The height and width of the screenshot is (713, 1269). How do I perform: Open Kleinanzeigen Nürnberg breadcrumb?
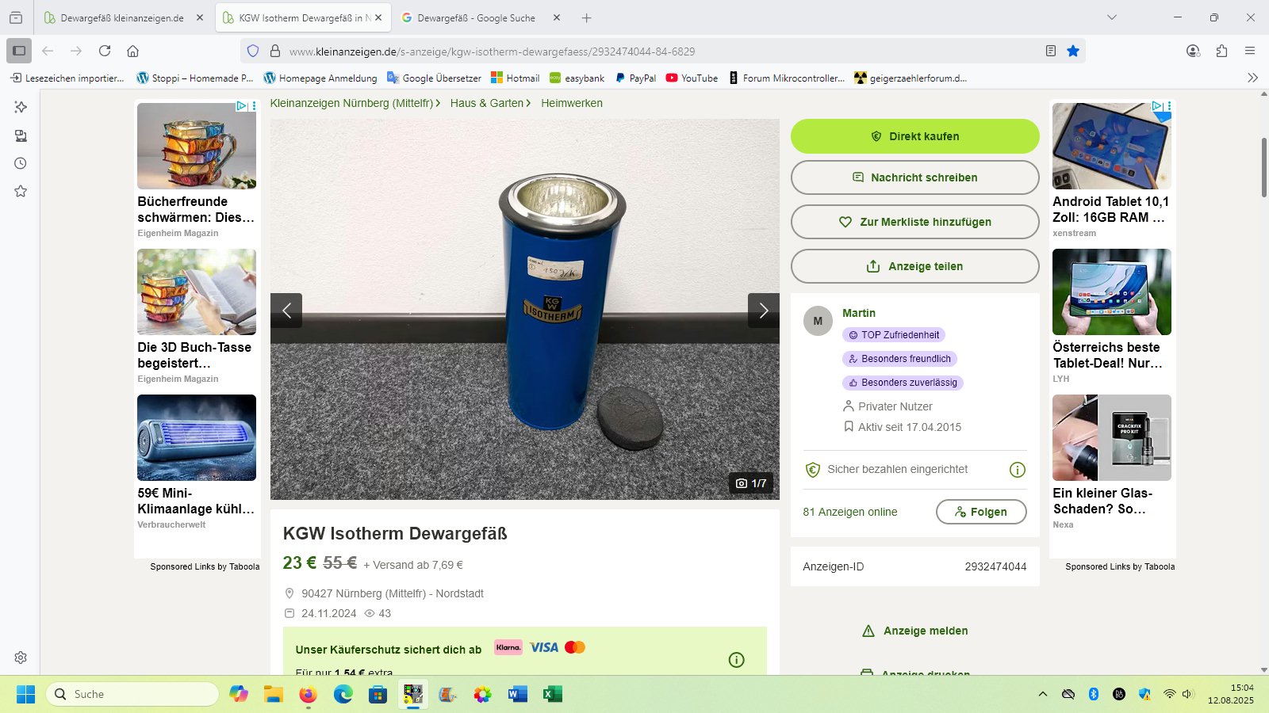pyautogui.click(x=355, y=103)
